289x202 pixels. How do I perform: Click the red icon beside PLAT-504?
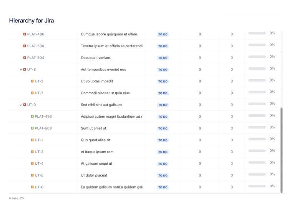click(x=25, y=58)
